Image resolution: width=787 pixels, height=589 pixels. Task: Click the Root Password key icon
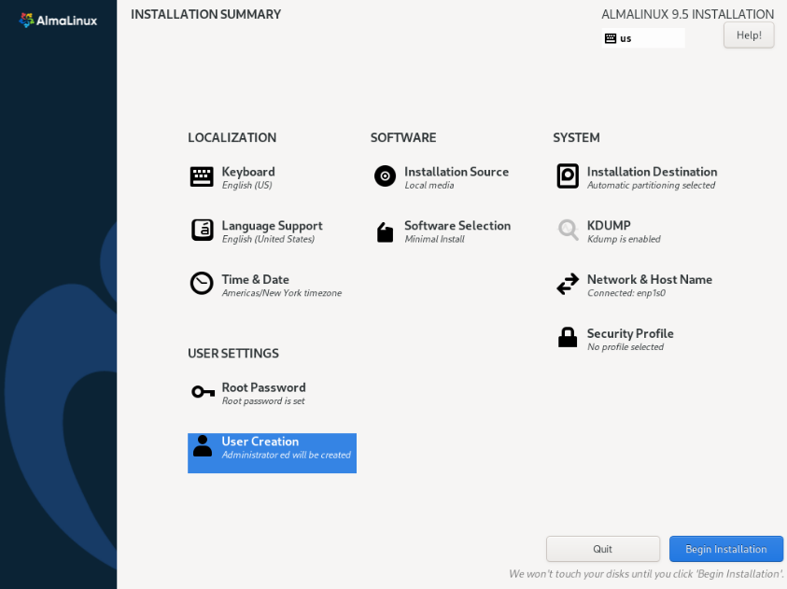point(204,391)
